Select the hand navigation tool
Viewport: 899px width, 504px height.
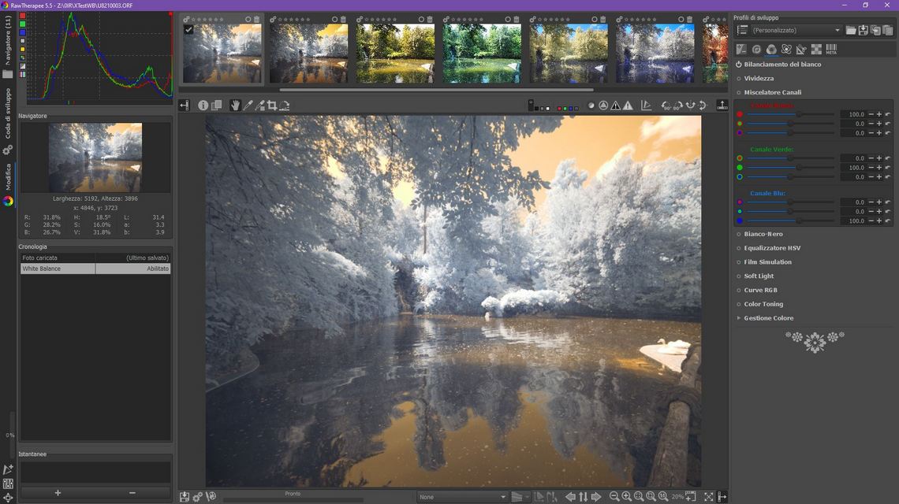click(235, 106)
